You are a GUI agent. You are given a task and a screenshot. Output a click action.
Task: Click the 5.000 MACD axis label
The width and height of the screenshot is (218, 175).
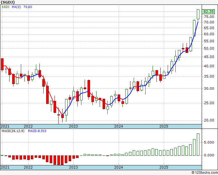[x=209, y=142]
